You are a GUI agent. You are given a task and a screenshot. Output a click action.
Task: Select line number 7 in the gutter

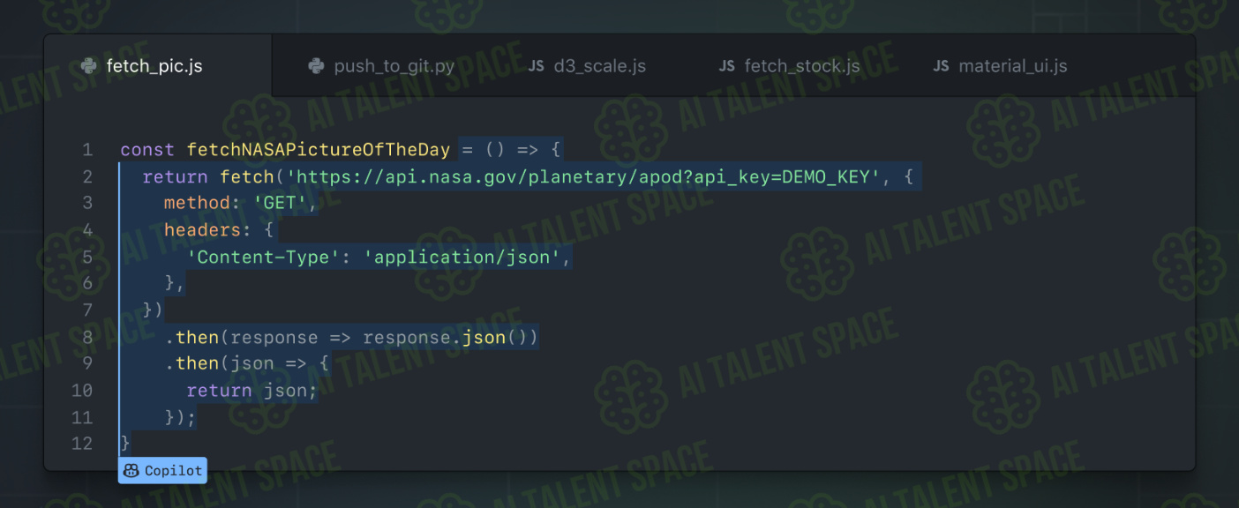click(x=87, y=310)
